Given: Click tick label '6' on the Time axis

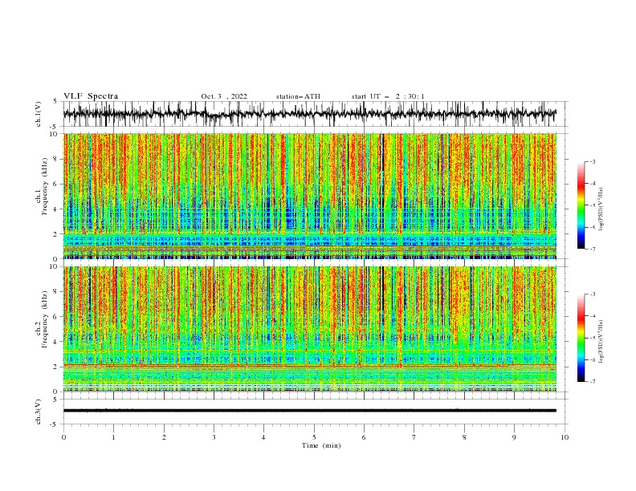Looking at the screenshot, I should pyautogui.click(x=364, y=437).
